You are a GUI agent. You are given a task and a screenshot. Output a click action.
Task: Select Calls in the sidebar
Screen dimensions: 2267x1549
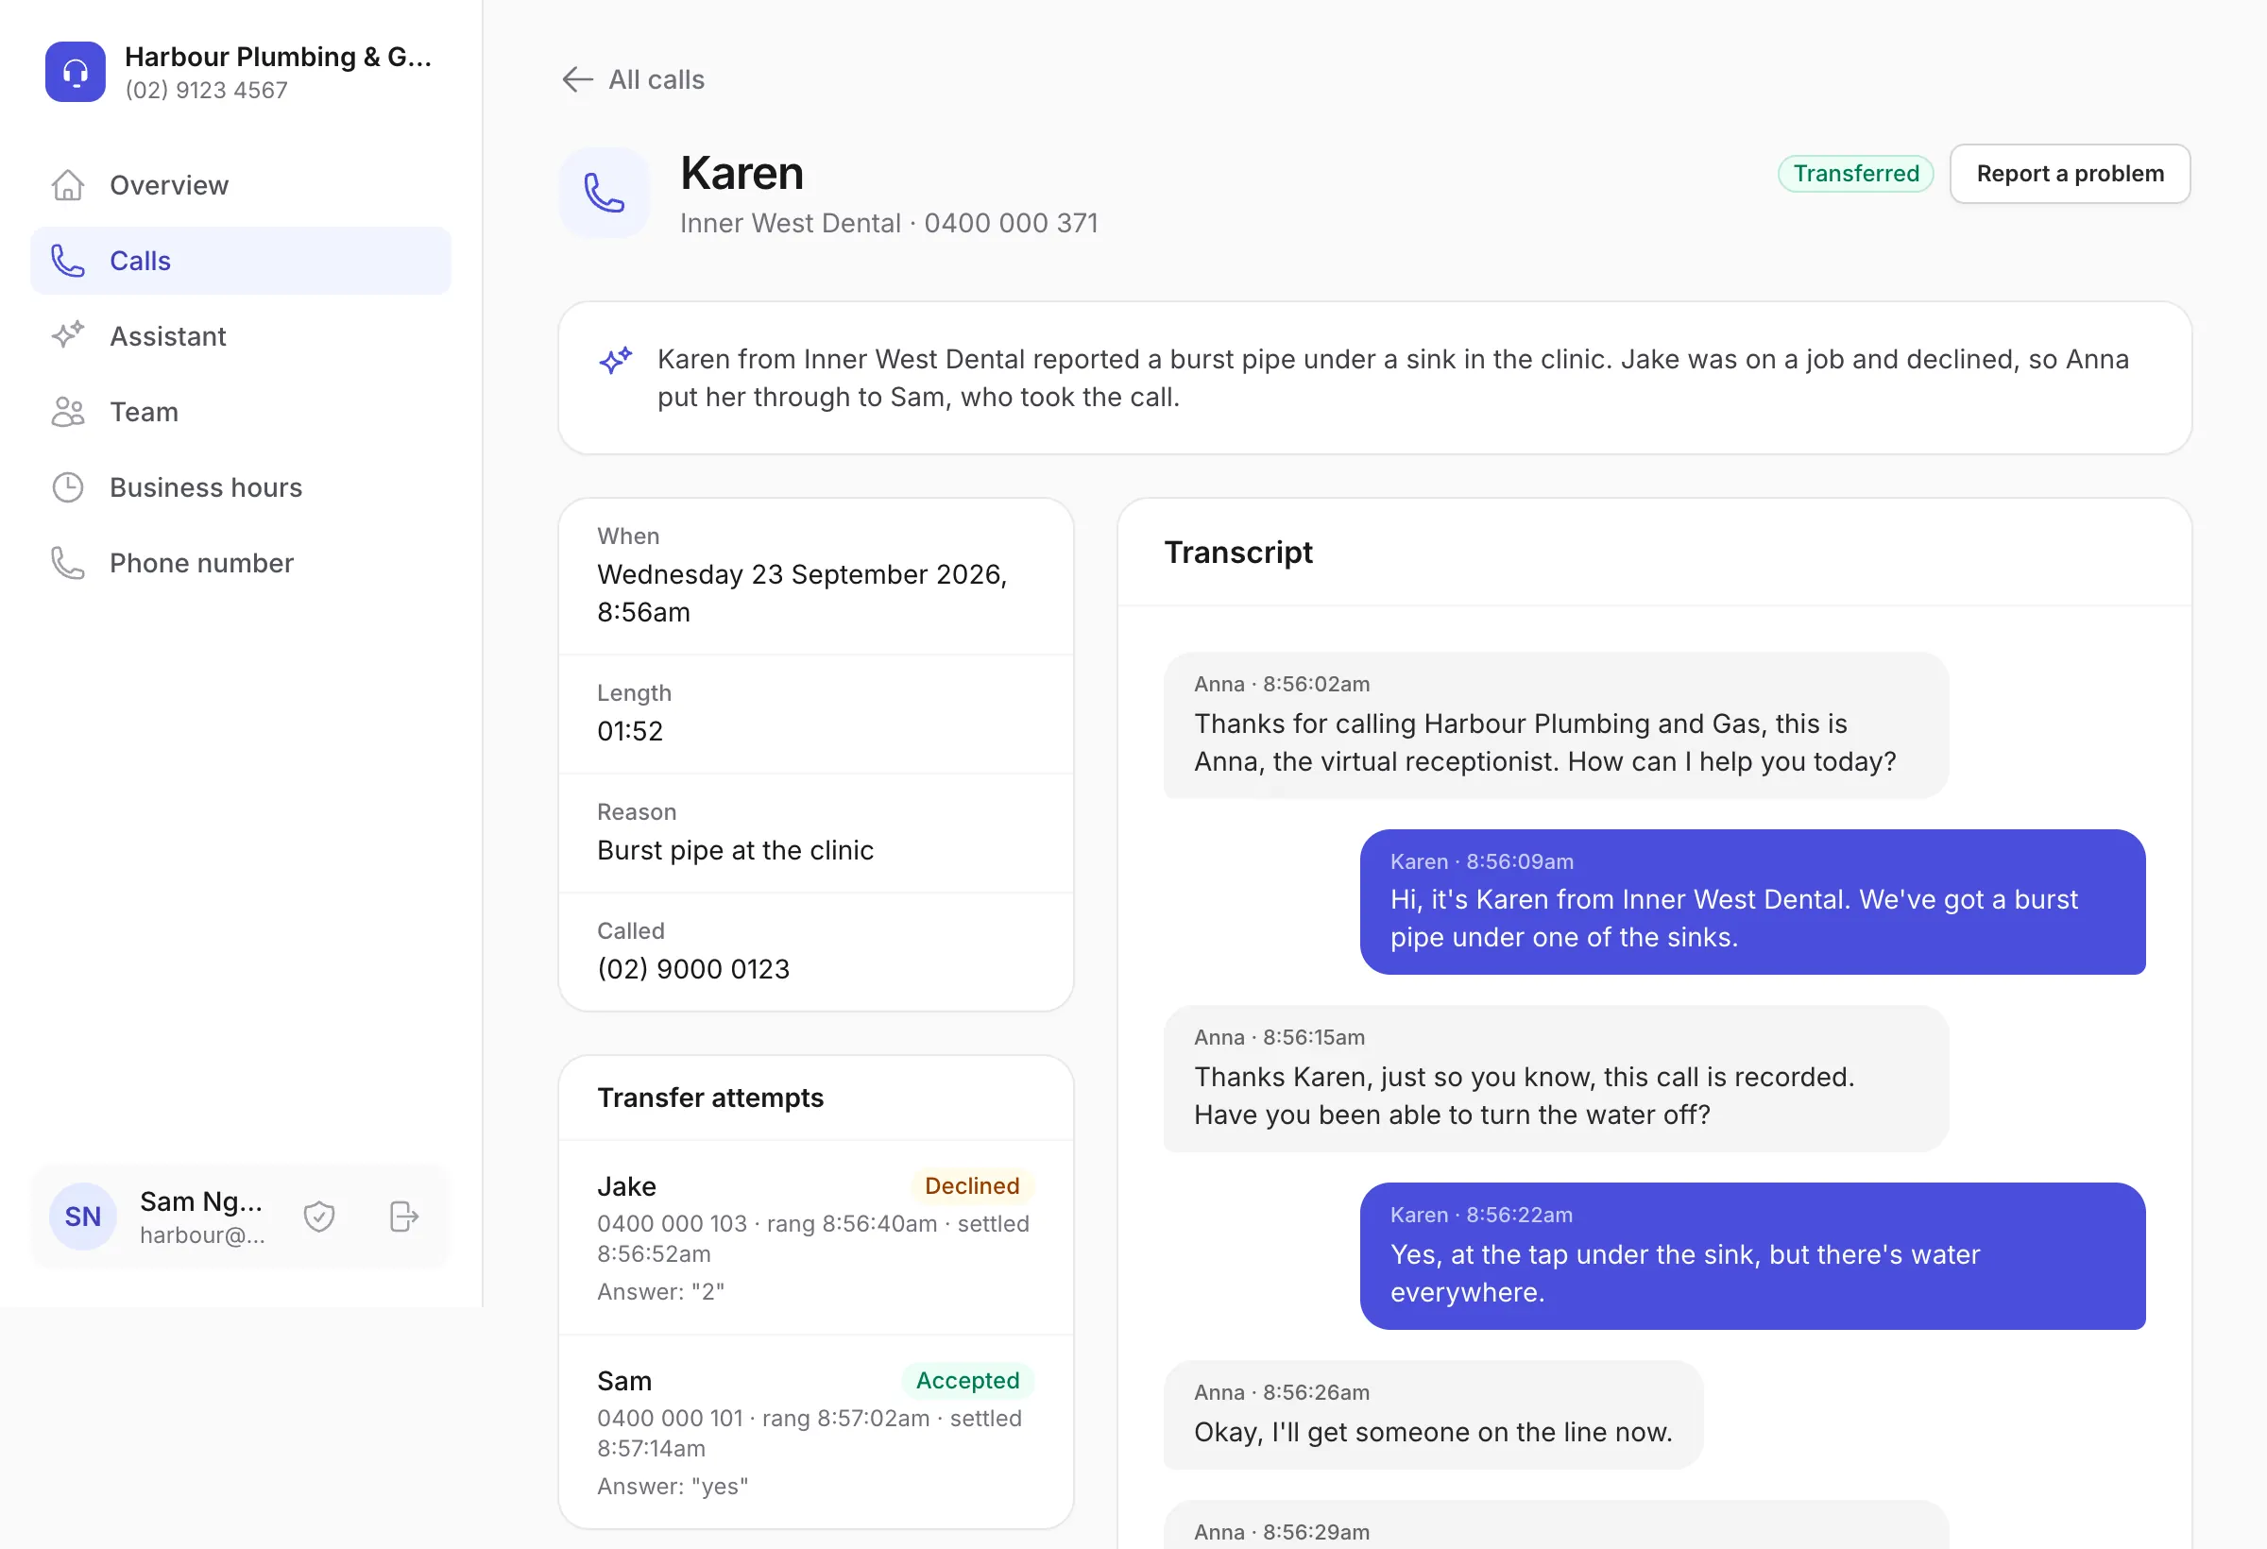[241, 261]
